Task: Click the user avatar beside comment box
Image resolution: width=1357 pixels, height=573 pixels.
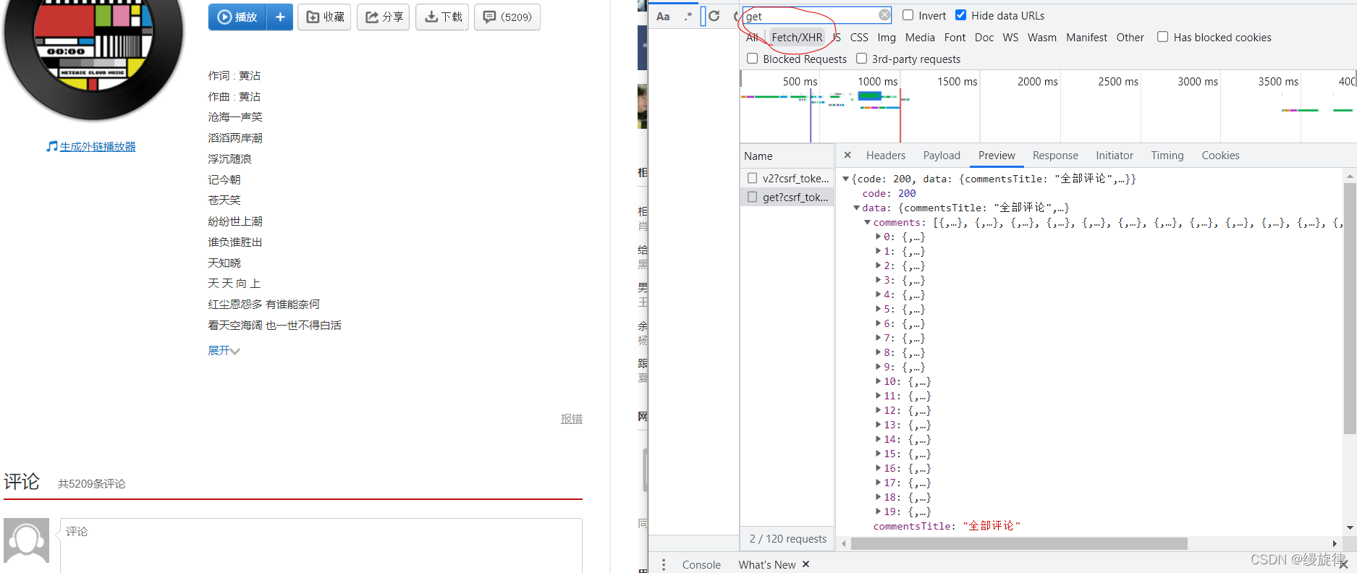Action: 27,540
